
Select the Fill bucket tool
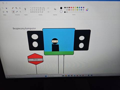(16, 8)
